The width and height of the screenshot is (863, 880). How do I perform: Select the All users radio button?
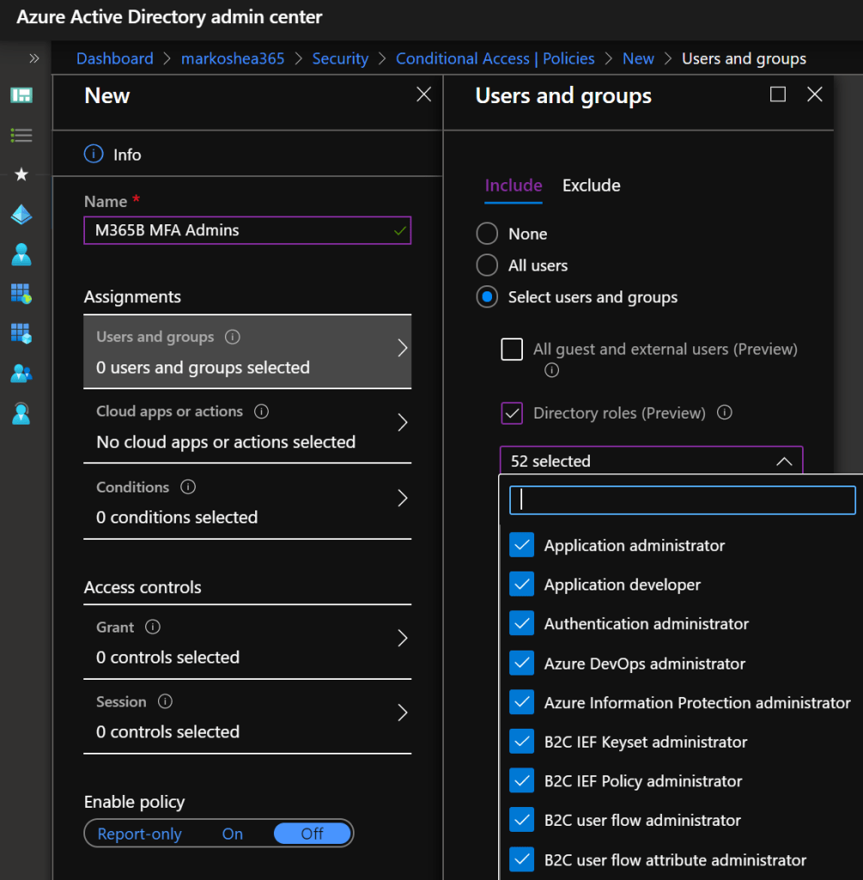tap(487, 266)
